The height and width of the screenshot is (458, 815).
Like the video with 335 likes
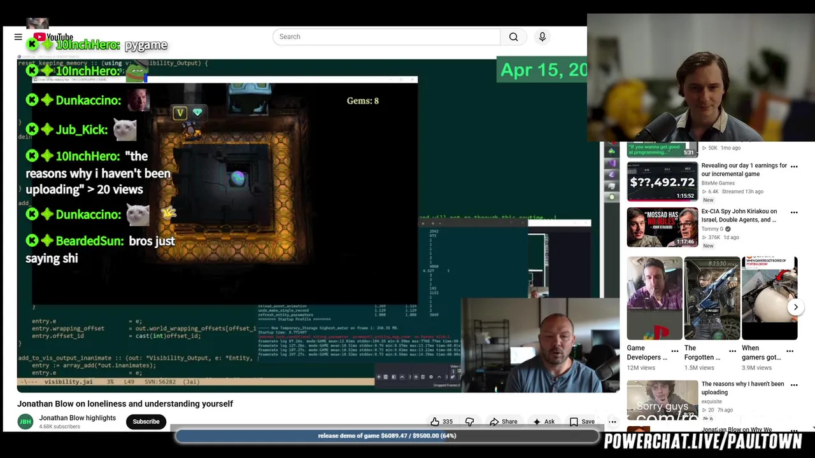(x=441, y=422)
